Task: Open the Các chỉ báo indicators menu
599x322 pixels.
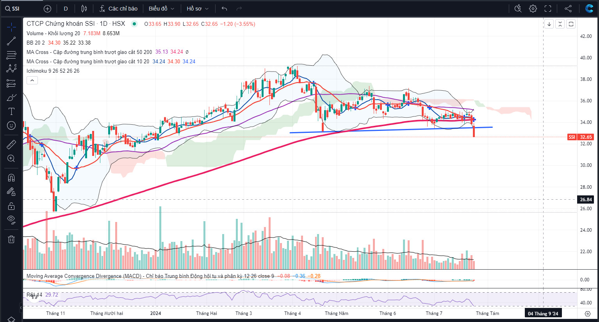Action: click(x=118, y=9)
